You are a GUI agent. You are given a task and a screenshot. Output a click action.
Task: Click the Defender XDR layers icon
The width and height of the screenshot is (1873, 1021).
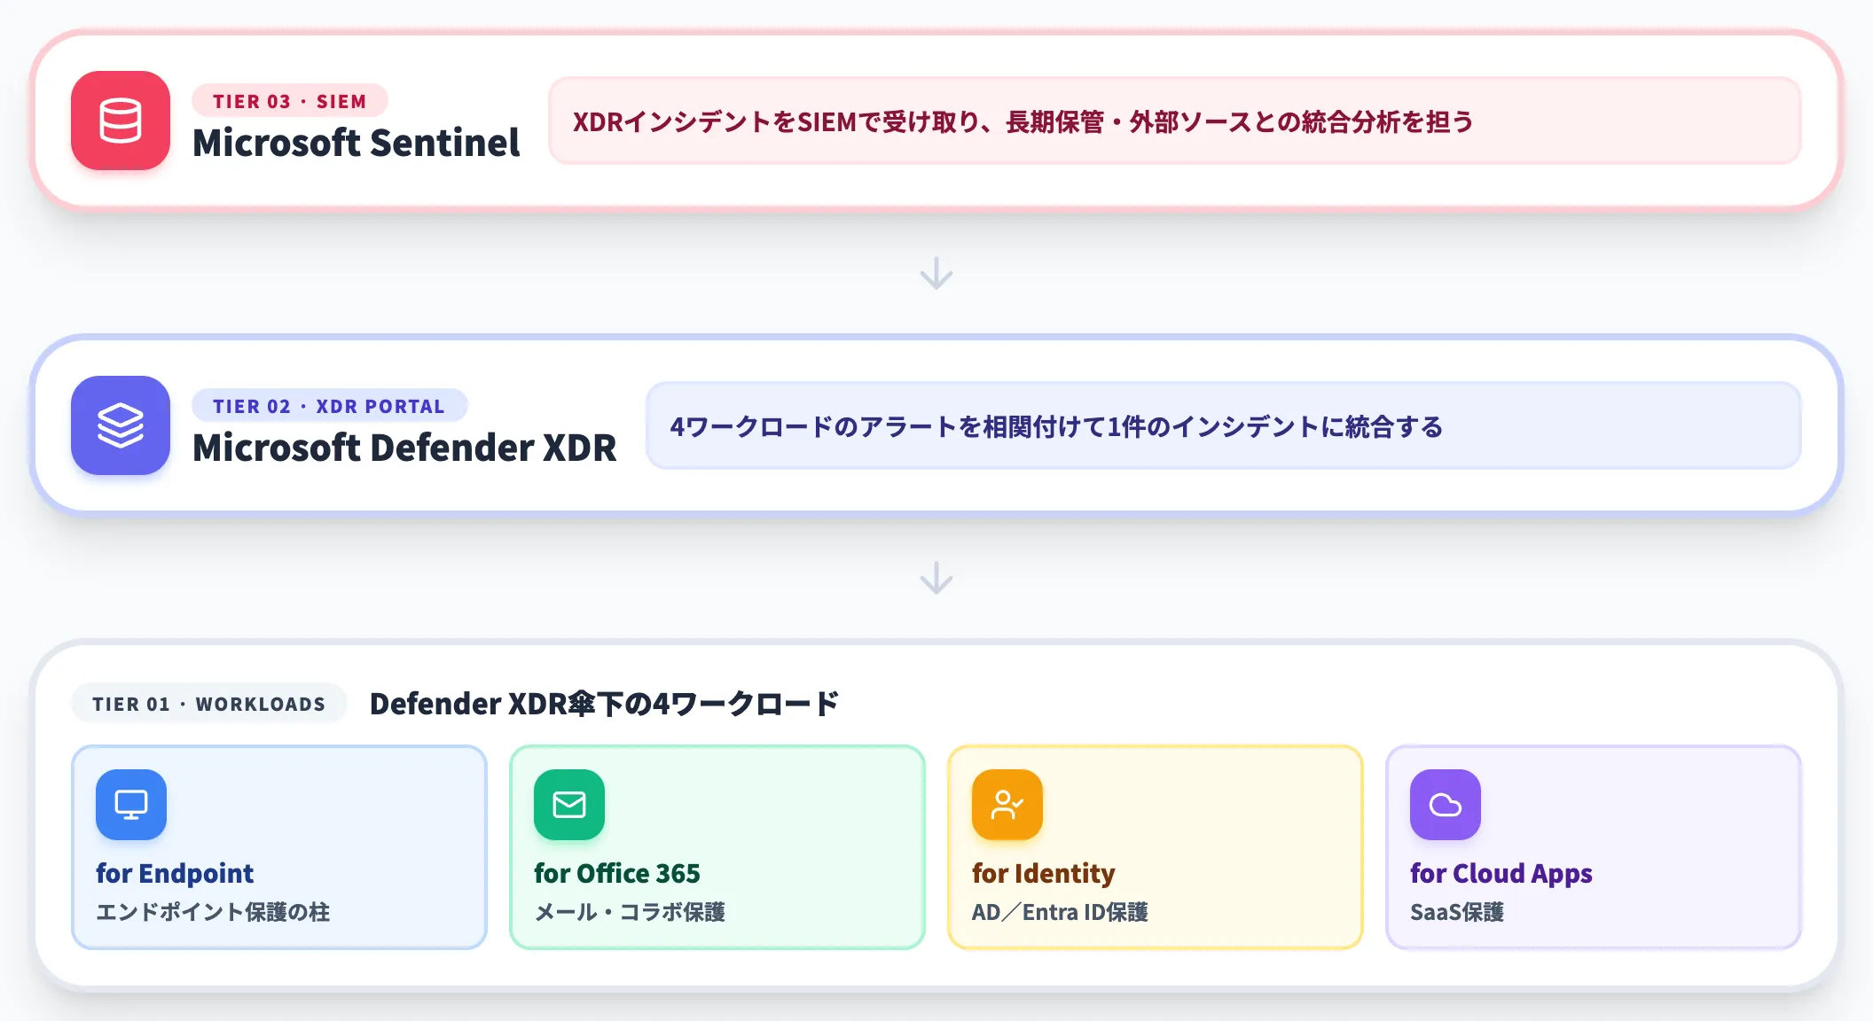(x=121, y=425)
